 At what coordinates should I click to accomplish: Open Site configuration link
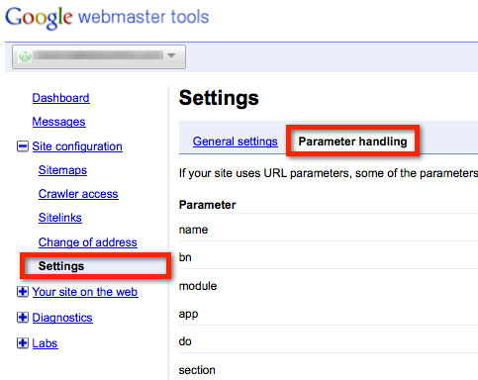(77, 146)
